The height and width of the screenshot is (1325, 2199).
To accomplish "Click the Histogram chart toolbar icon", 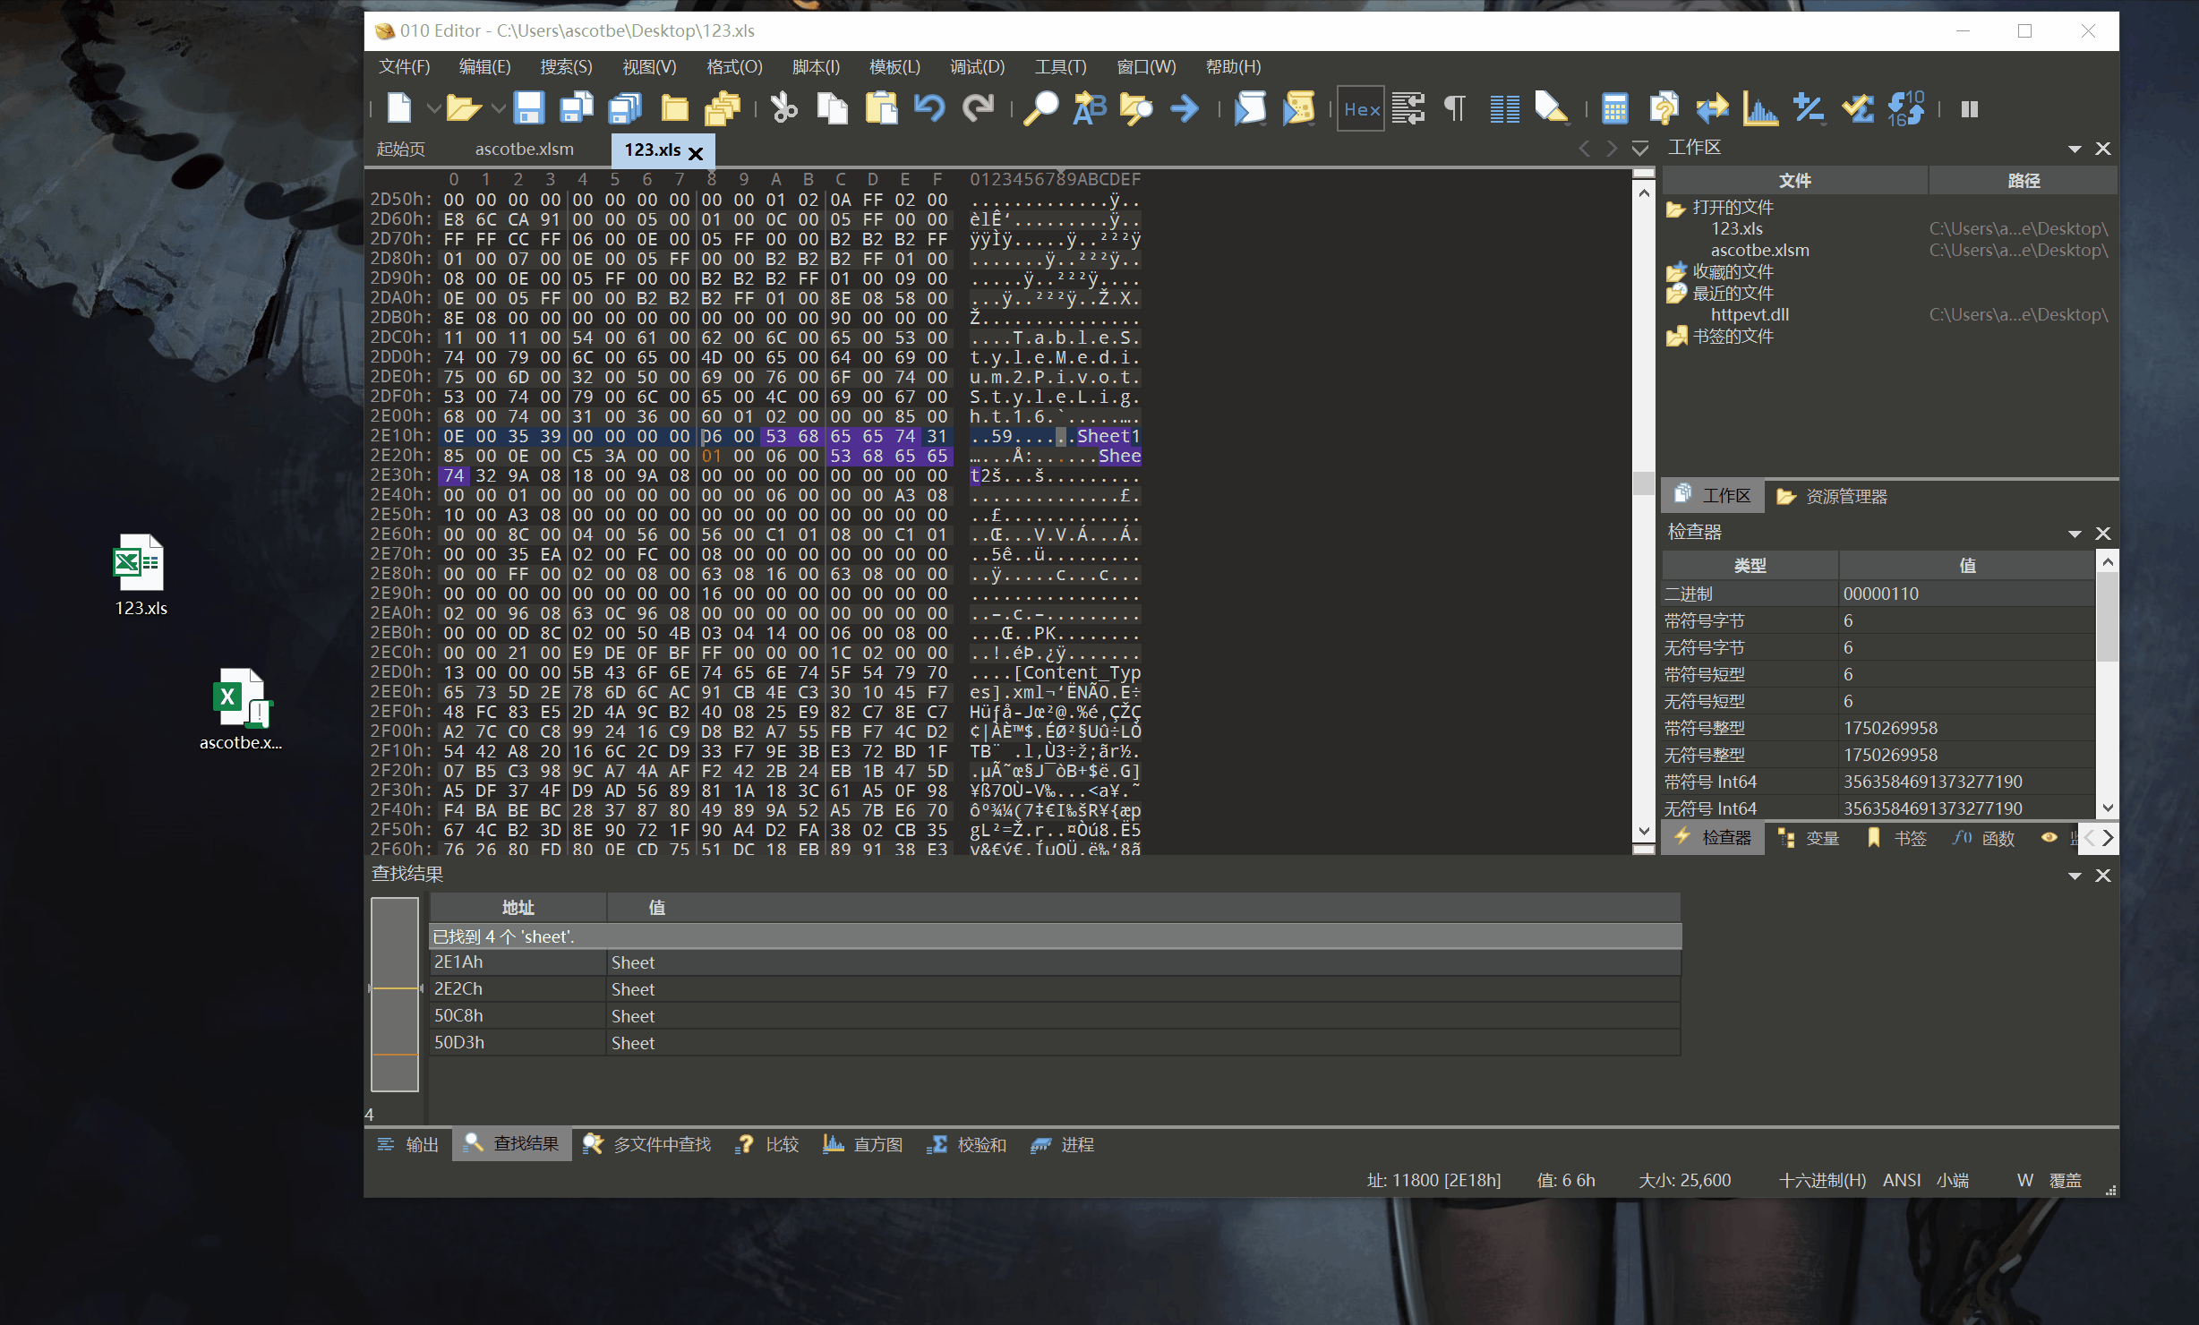I will (1759, 108).
